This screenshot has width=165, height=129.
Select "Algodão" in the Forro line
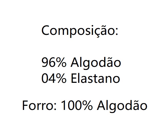(122, 106)
